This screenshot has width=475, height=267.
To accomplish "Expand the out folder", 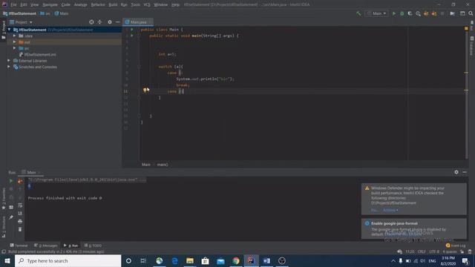I will (x=14, y=42).
